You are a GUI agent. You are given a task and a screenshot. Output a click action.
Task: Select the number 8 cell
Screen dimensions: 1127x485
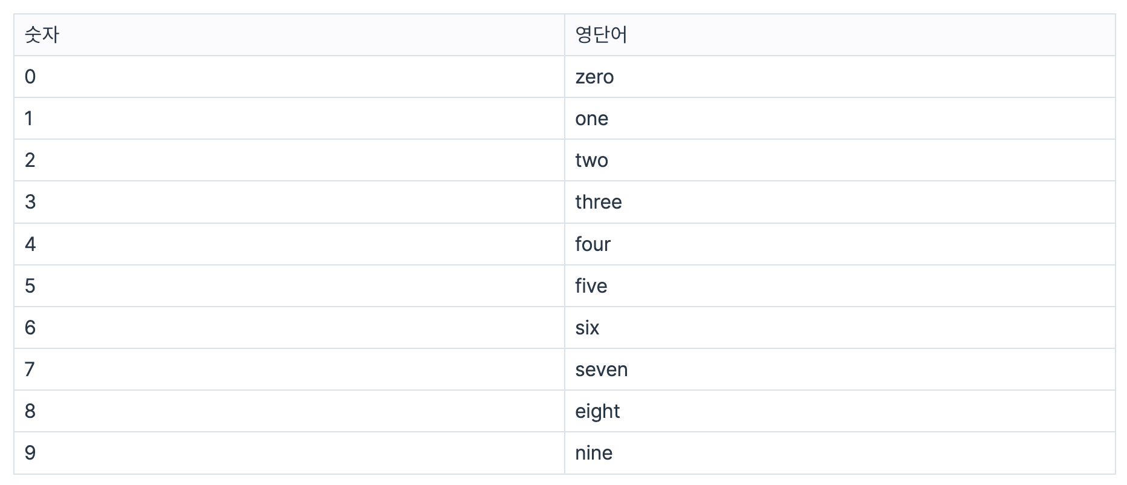(x=289, y=411)
